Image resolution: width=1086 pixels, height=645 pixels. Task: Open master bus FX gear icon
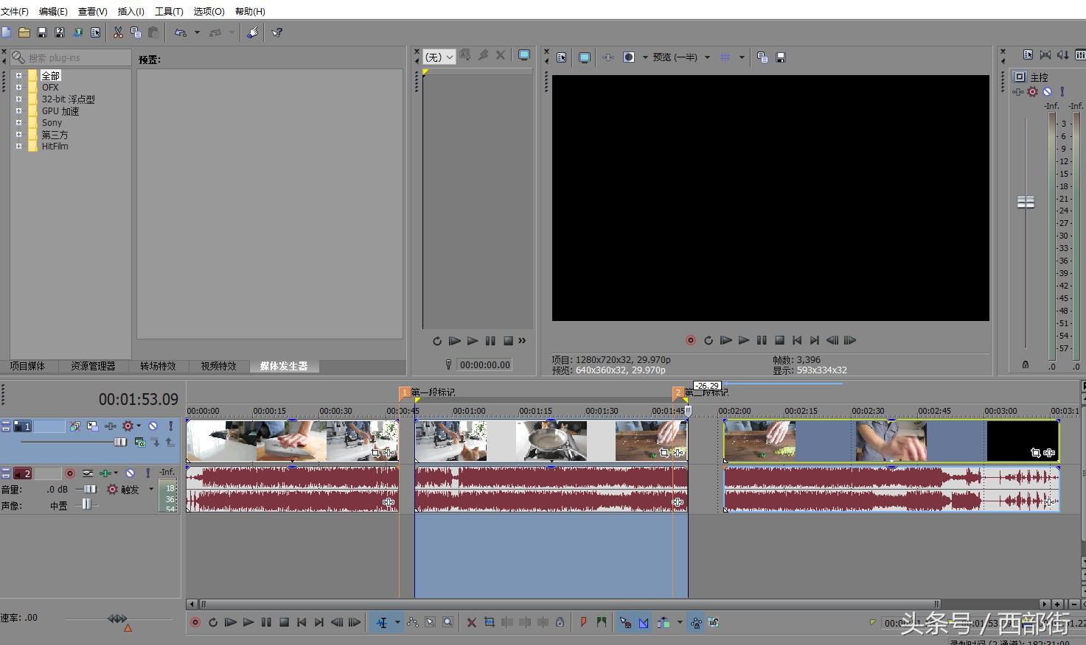click(x=1032, y=92)
